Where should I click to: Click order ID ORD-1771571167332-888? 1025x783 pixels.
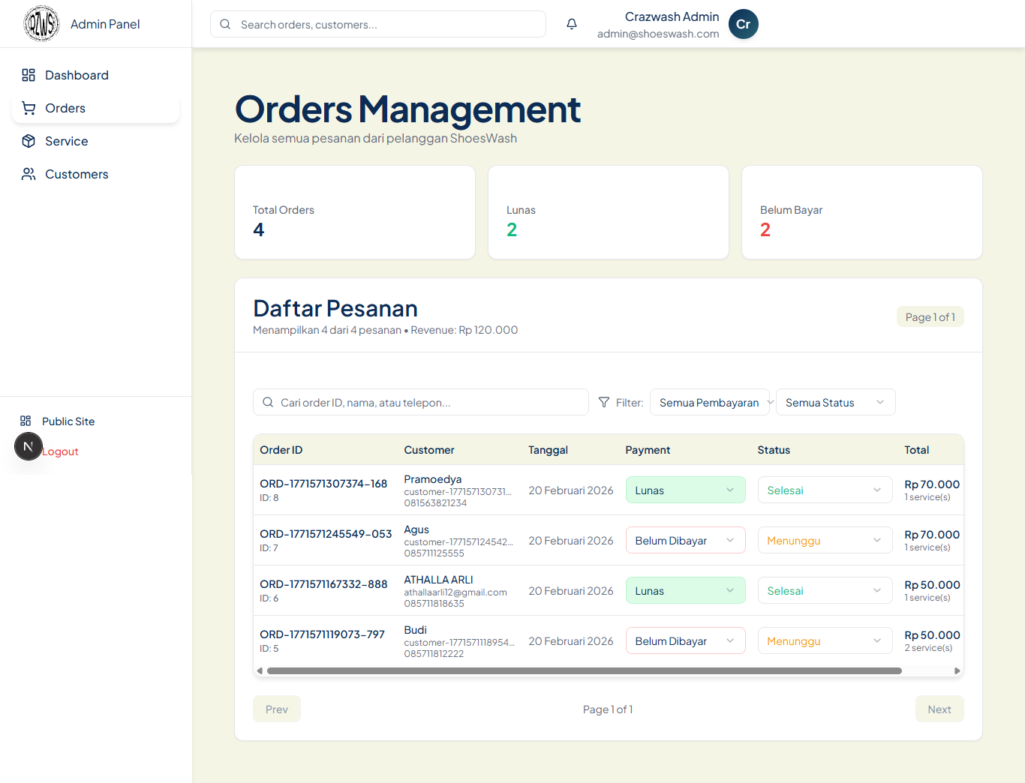(x=323, y=584)
